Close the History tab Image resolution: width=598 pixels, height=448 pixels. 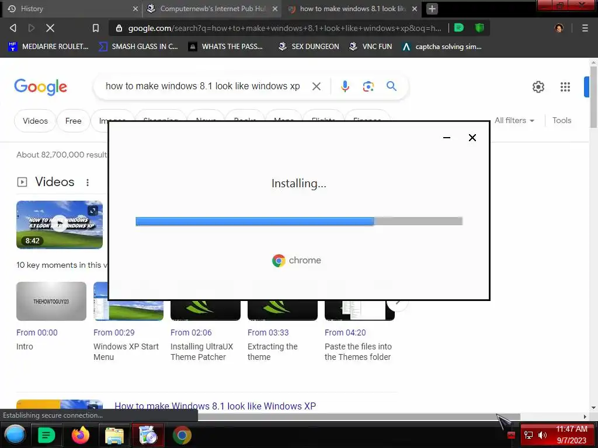[135, 9]
